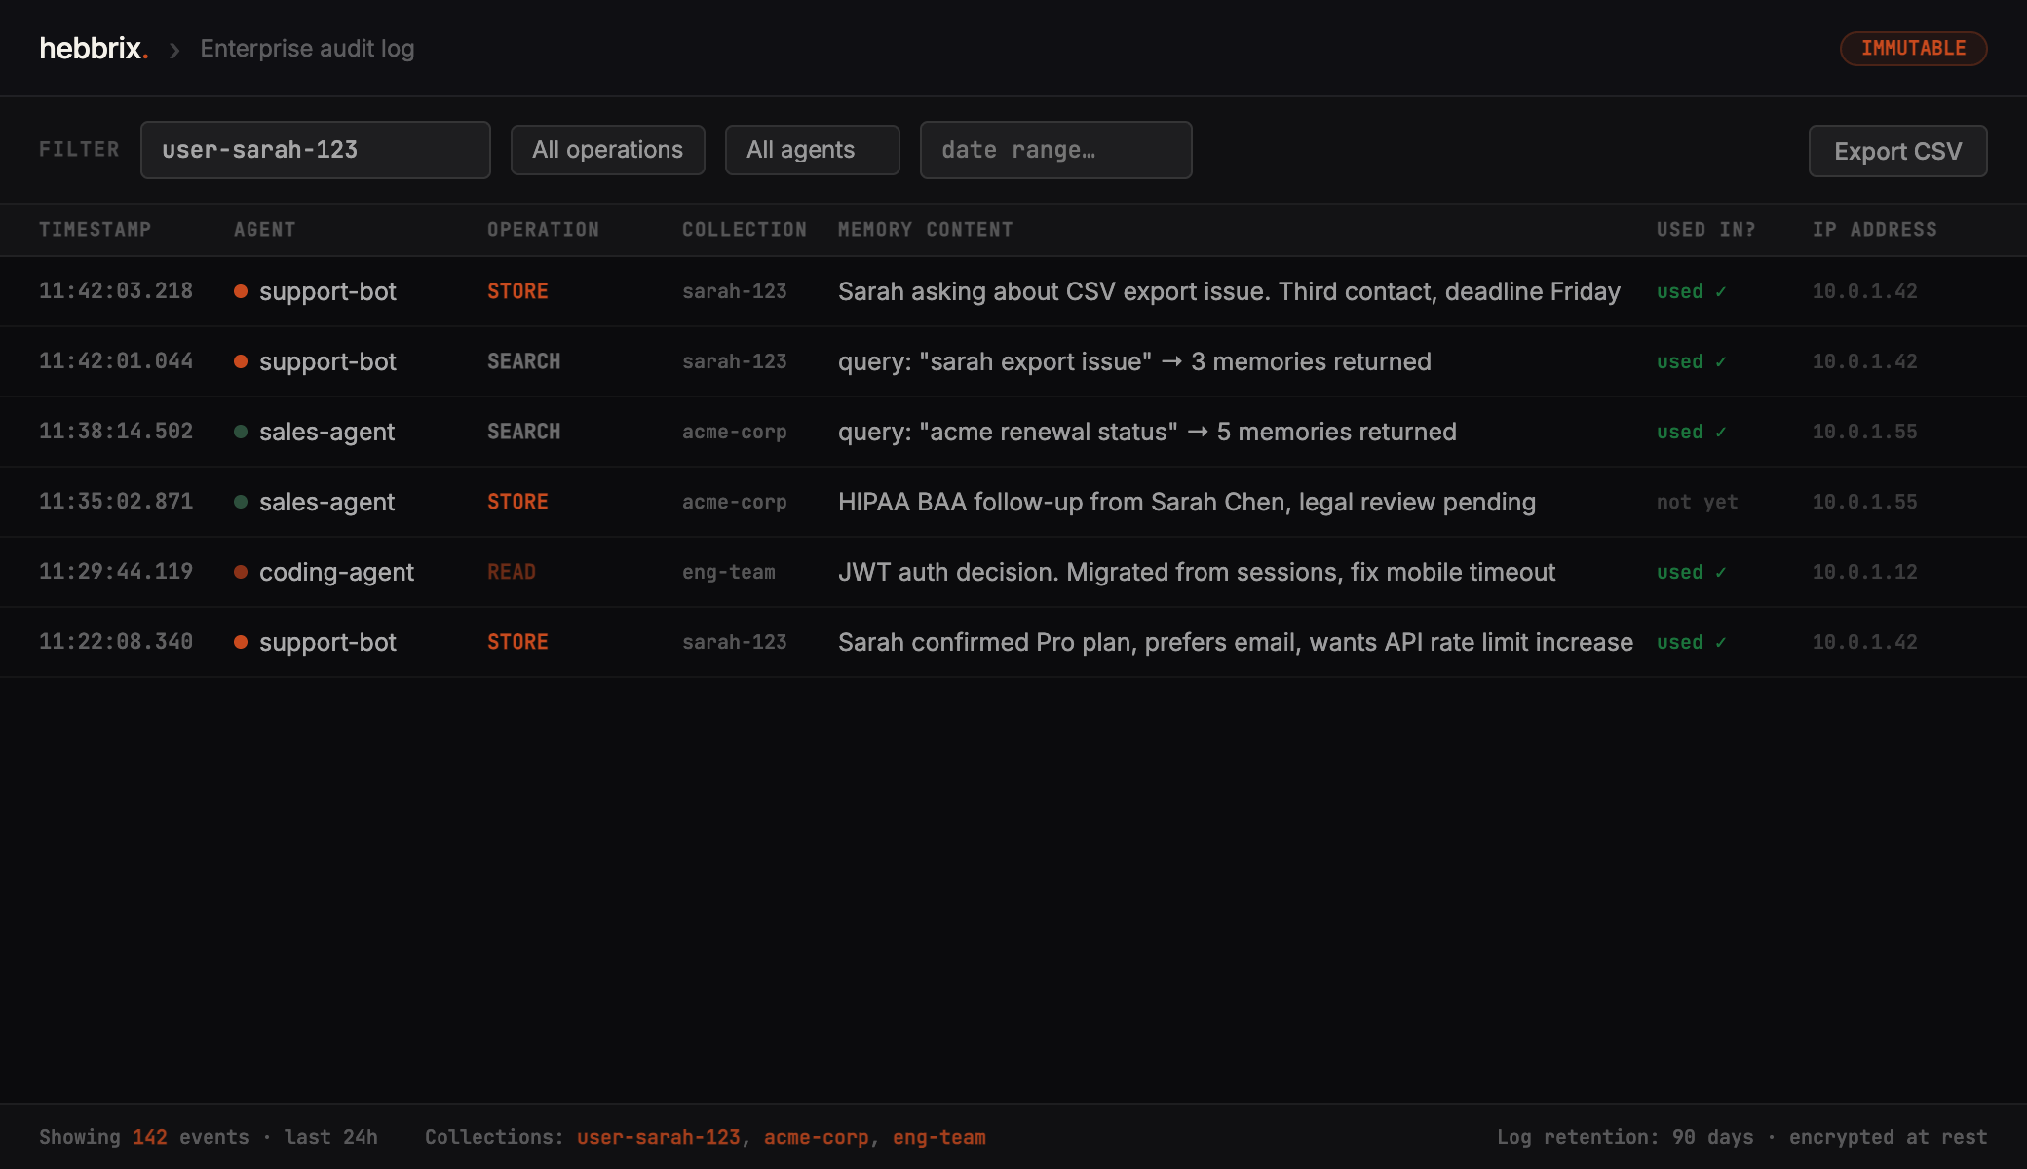
Task: Open memory "Sarah asking about CSV export issue"
Action: pos(1229,291)
